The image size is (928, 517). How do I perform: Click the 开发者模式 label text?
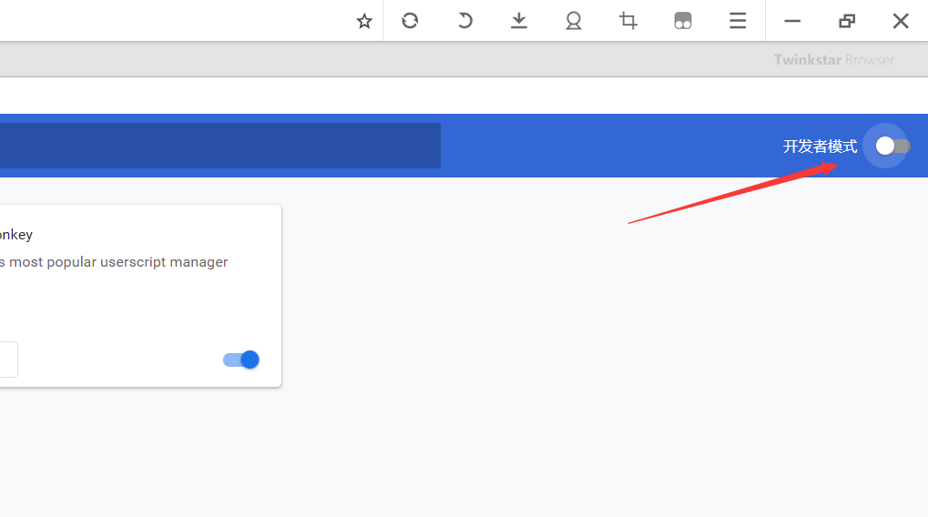[x=820, y=146]
